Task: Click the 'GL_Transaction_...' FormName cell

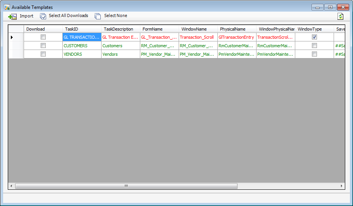Action: pos(159,37)
